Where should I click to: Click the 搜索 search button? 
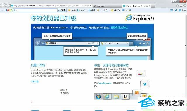click(x=63, y=10)
